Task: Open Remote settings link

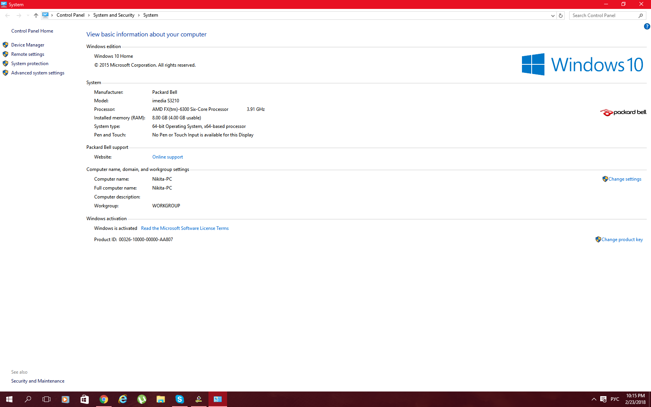Action: coord(28,54)
